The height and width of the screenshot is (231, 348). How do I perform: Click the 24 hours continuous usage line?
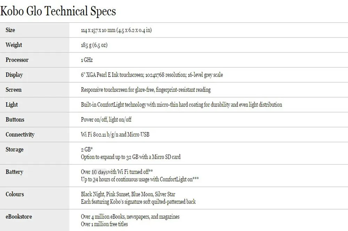(140, 179)
